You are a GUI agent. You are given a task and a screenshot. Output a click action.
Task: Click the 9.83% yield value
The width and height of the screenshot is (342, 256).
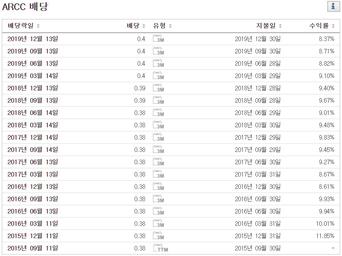(x=326, y=137)
